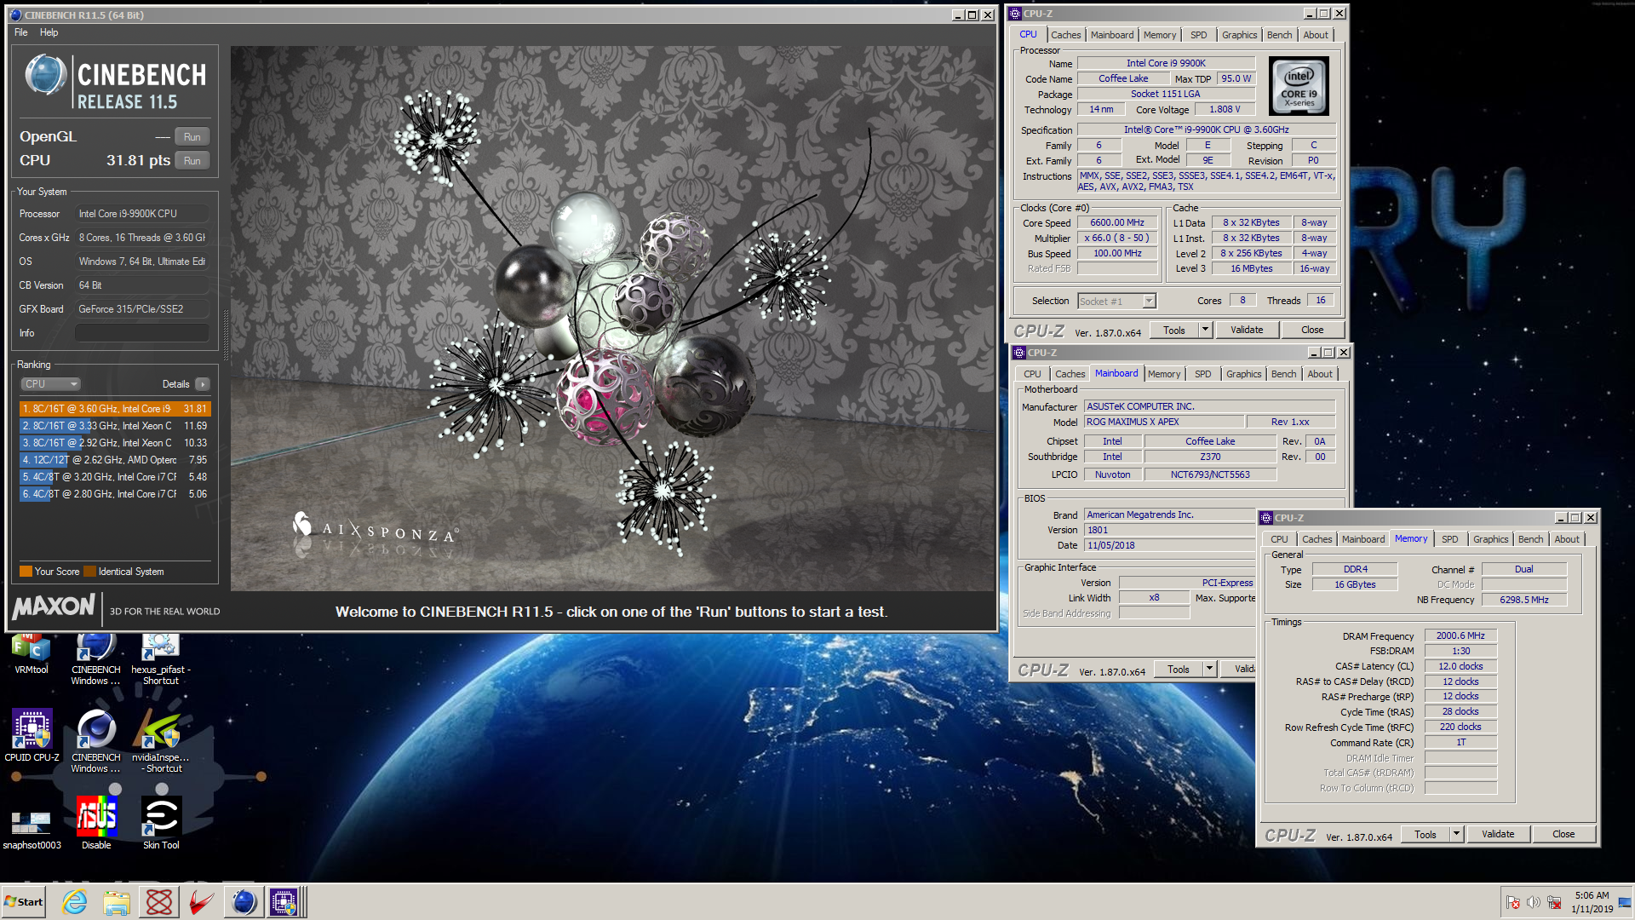This screenshot has height=920, width=1635.
Task: Click the red flag Action Center tray icon
Action: point(1513,902)
